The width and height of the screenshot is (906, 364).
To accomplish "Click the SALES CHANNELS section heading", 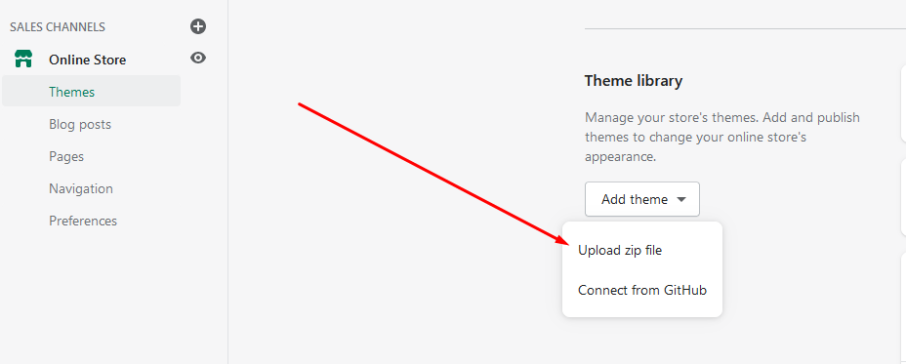I will point(58,27).
